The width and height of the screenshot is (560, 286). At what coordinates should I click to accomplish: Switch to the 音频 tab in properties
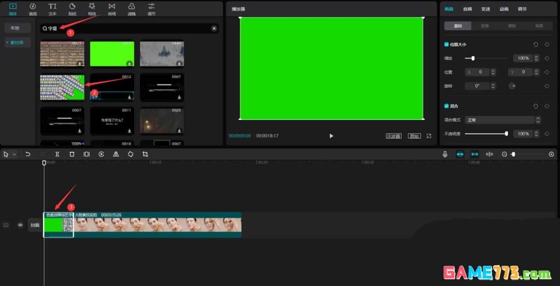[x=467, y=9]
